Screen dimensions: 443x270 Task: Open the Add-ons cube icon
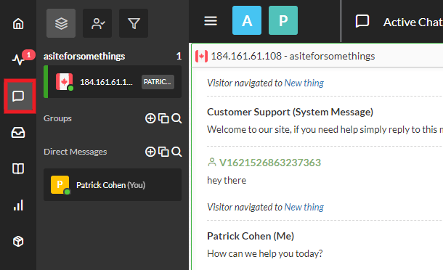[x=18, y=242]
